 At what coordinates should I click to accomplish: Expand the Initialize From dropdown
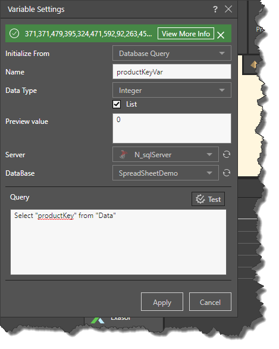pos(172,53)
